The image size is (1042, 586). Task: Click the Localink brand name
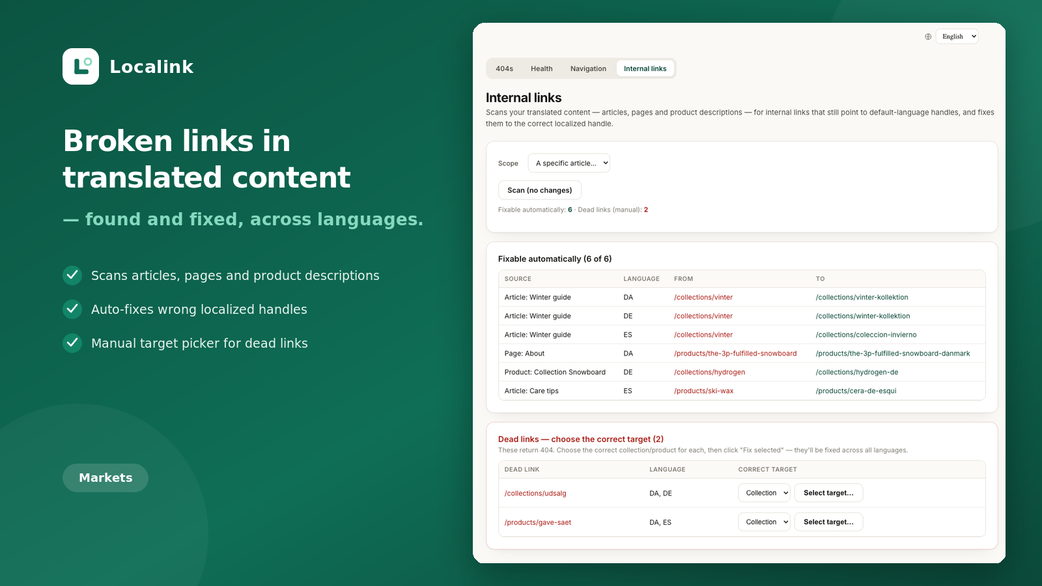(152, 66)
